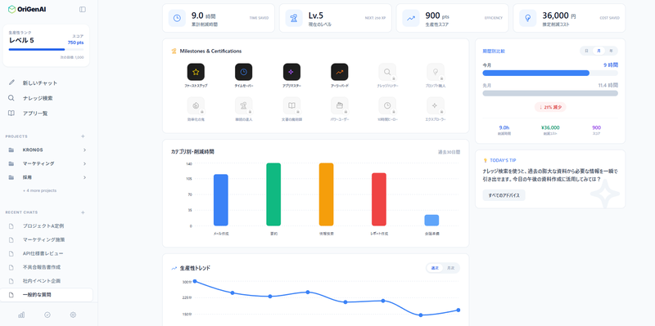655x326 pixels.
Task: Show + 4 more projects
Action: coord(39,190)
